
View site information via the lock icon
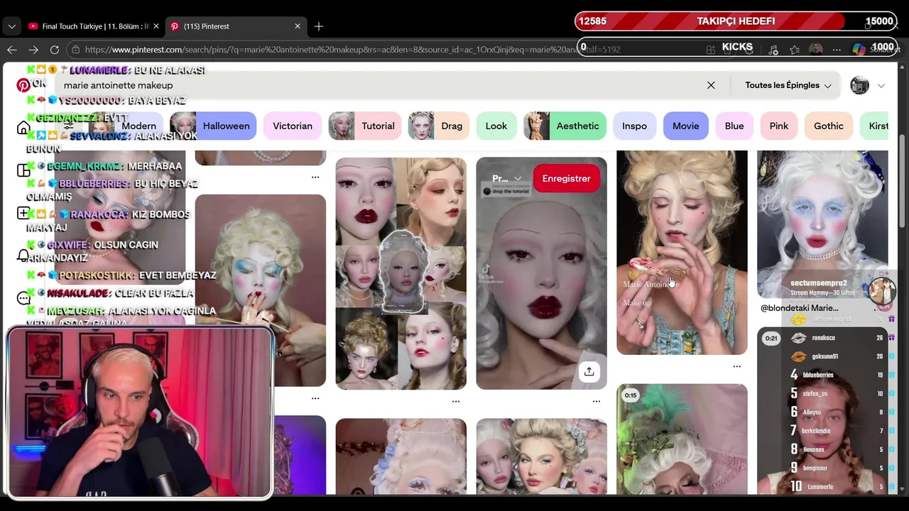pos(75,50)
